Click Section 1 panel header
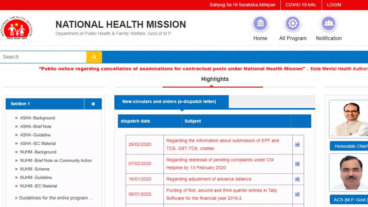Screen dimensions: 368x207 (x=45, y=104)
